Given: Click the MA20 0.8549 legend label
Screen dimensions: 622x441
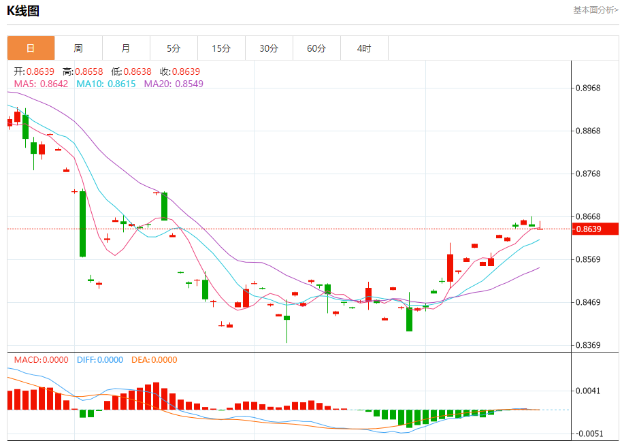Looking at the screenshot, I should tap(174, 84).
